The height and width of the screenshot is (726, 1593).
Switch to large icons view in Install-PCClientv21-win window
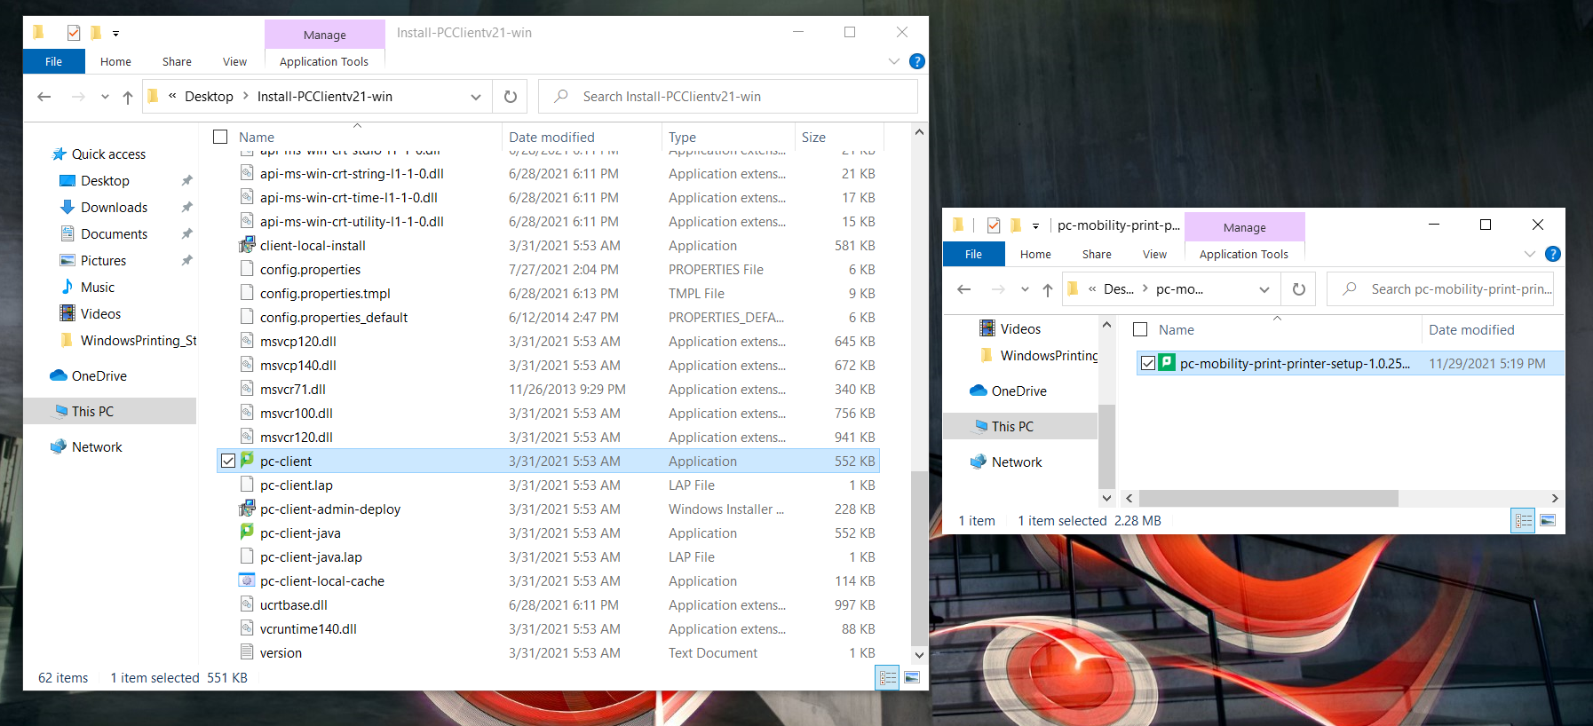(x=912, y=678)
